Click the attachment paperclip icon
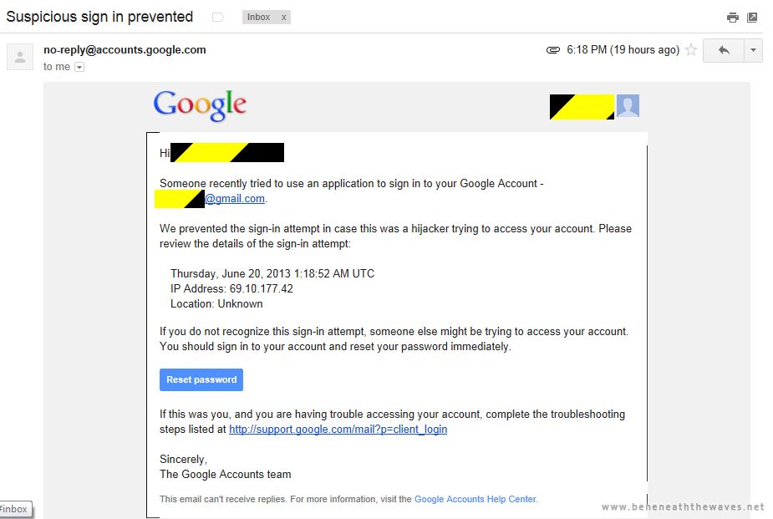The image size is (773, 519). (553, 50)
